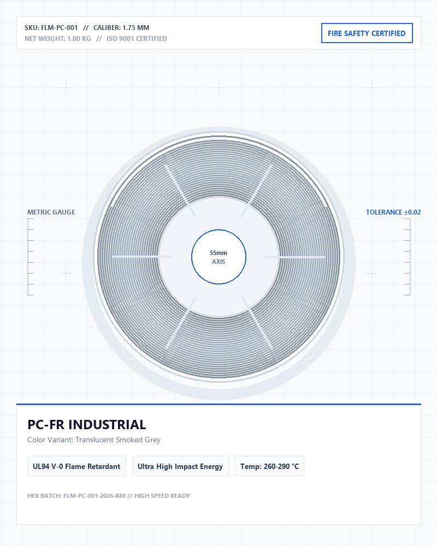Viewport: 437px width, 546px height.
Task: Click the tolerance ruler scale
Action: coord(407,257)
